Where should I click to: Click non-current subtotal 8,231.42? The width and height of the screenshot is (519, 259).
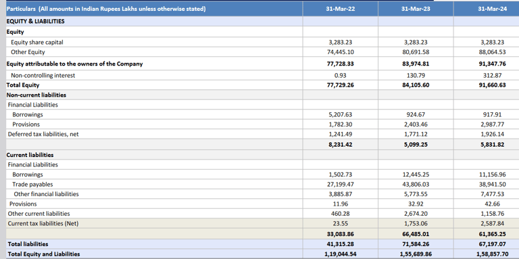(x=341, y=145)
